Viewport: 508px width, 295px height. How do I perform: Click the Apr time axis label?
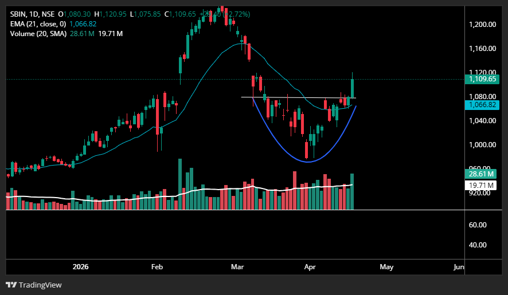pyautogui.click(x=310, y=267)
